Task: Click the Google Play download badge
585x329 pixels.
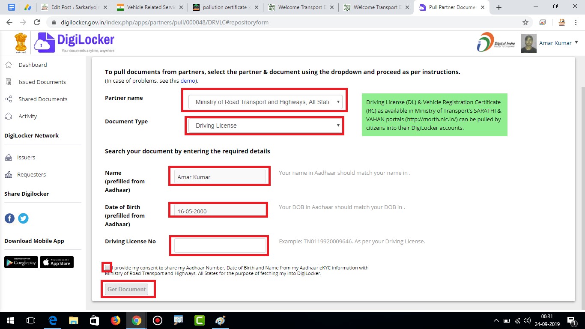Action: coord(21,262)
